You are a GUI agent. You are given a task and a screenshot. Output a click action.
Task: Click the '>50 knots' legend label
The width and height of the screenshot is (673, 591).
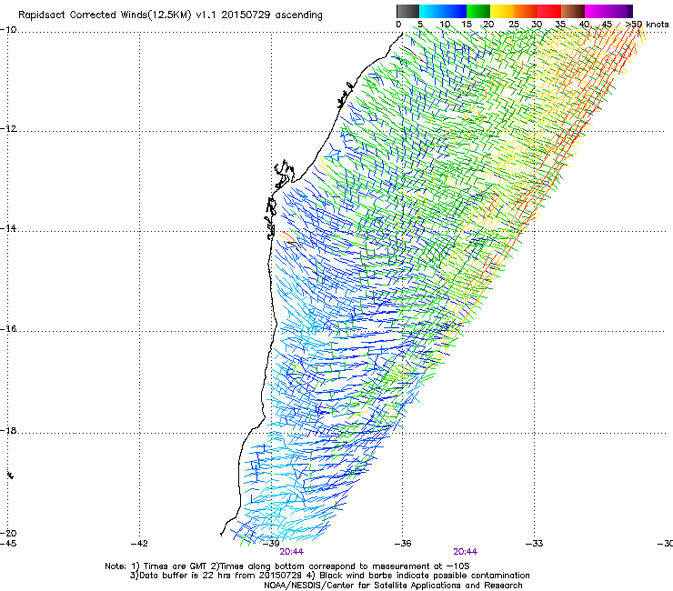(647, 25)
